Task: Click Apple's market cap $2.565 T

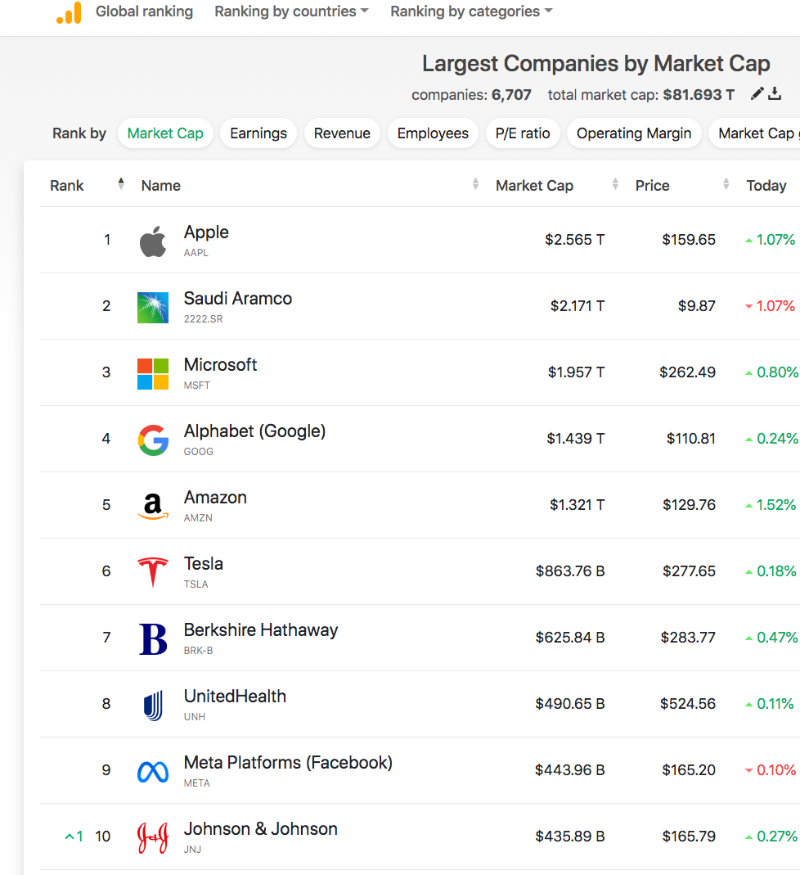Action: (x=574, y=240)
